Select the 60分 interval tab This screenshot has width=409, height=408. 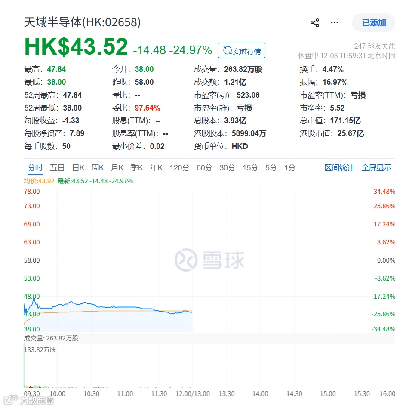point(205,167)
